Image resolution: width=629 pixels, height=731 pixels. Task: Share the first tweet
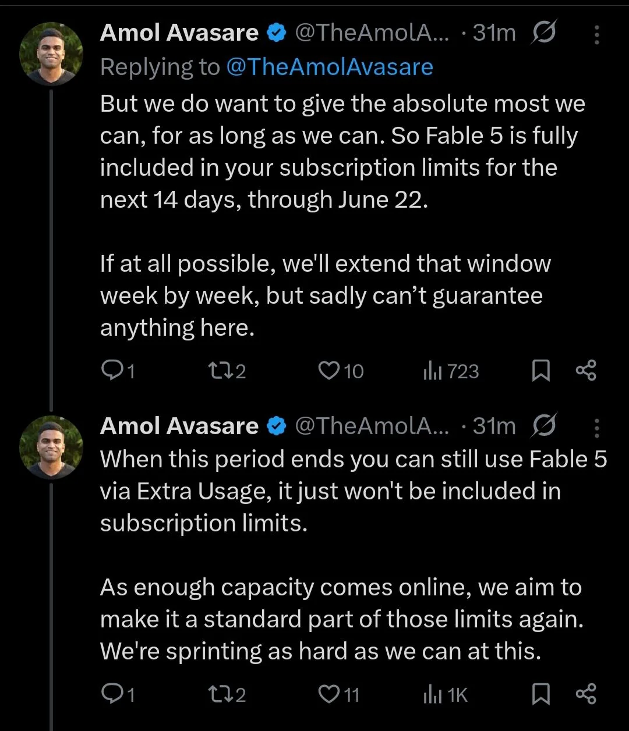coord(585,371)
